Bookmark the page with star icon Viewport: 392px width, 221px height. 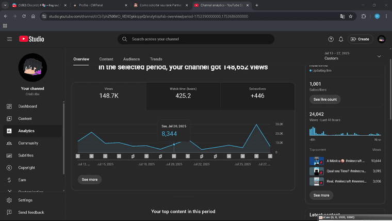(351, 17)
